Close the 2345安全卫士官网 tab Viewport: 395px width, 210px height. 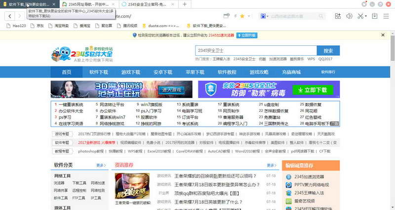coord(172,4)
